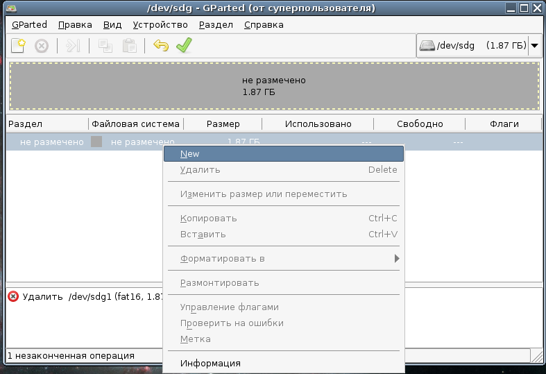The height and width of the screenshot is (374, 546).
Task: Choose Изменить размер или переместить entry
Action: [x=284, y=194]
